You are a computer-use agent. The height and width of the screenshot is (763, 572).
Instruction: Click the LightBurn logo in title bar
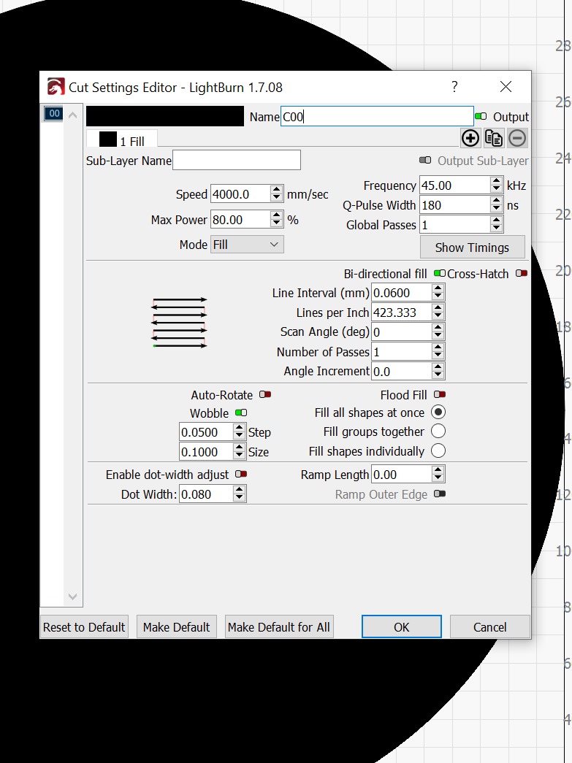[56, 87]
